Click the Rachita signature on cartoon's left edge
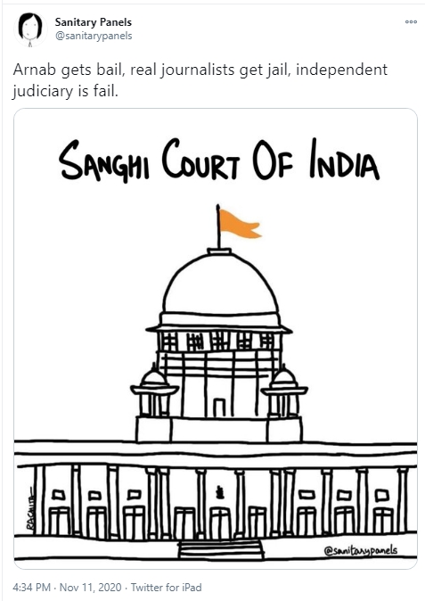This screenshot has width=425, height=601. coord(30,509)
